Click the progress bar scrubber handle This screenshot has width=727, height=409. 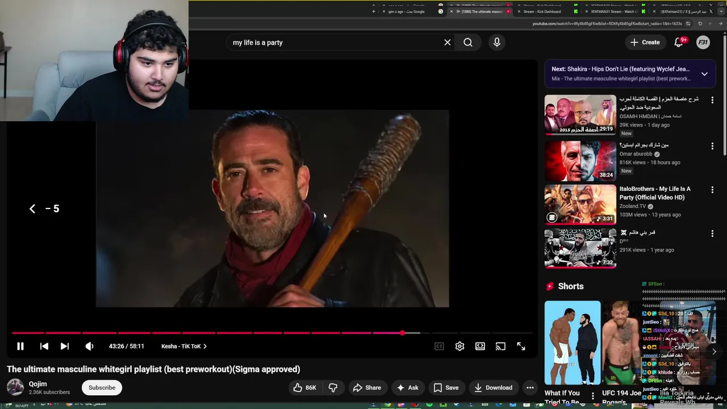pos(402,333)
